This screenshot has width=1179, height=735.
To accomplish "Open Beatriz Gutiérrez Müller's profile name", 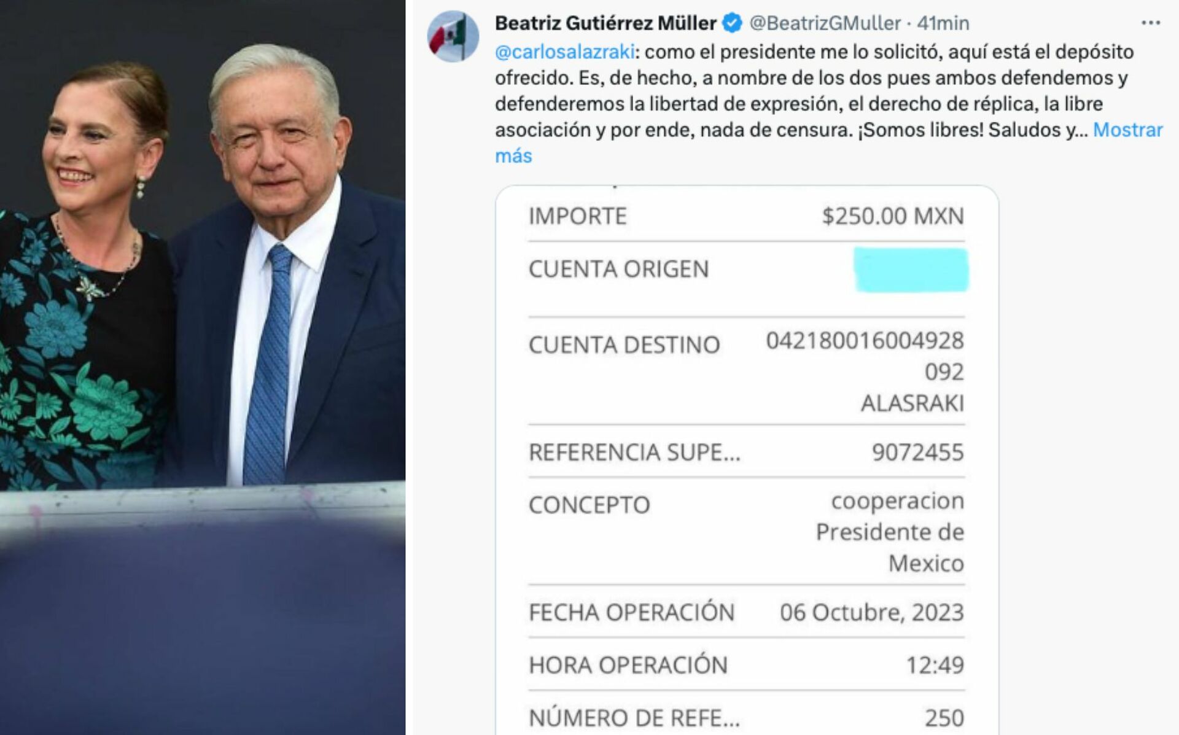I will pyautogui.click(x=605, y=23).
